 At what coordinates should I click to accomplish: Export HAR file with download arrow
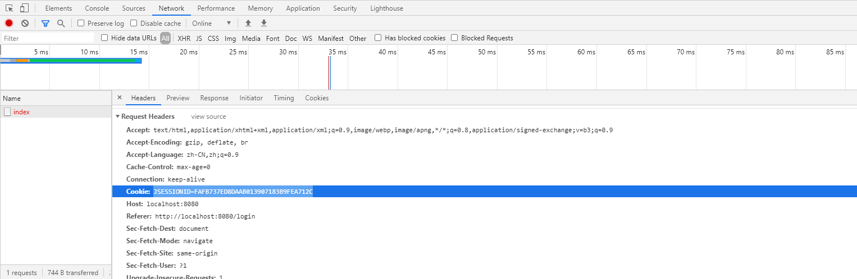tap(264, 23)
